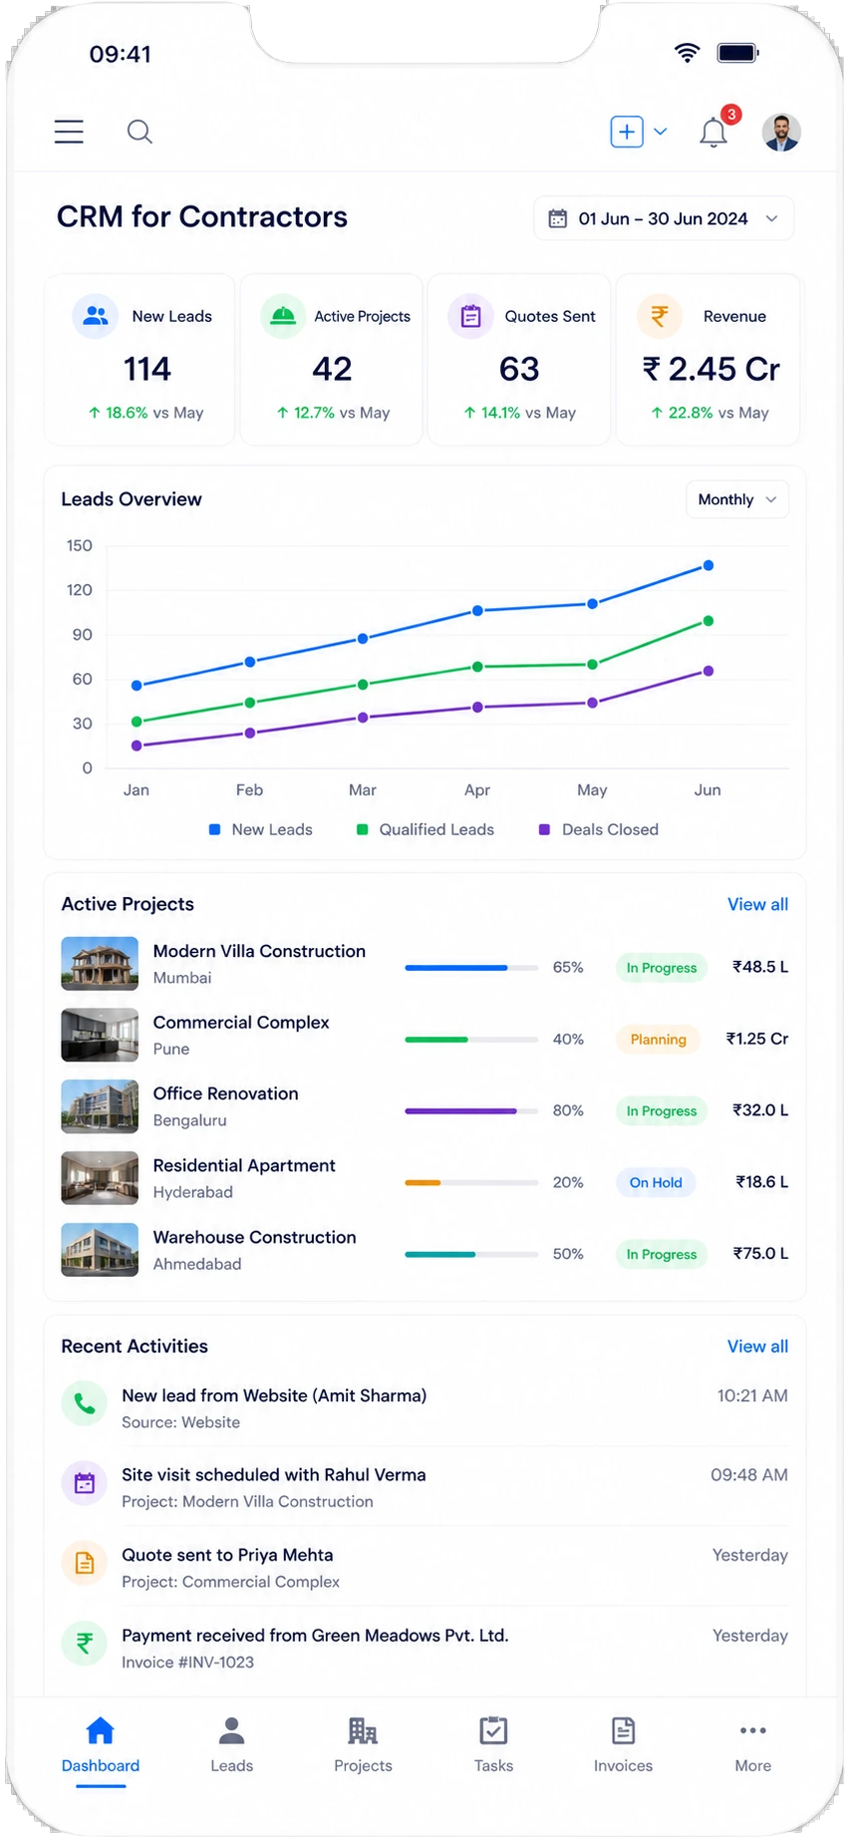The width and height of the screenshot is (850, 1838).
Task: Open the Monthly period dropdown
Action: (x=737, y=499)
